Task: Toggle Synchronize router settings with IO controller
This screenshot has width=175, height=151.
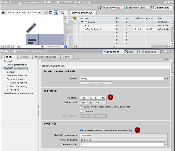Action: click(x=82, y=107)
